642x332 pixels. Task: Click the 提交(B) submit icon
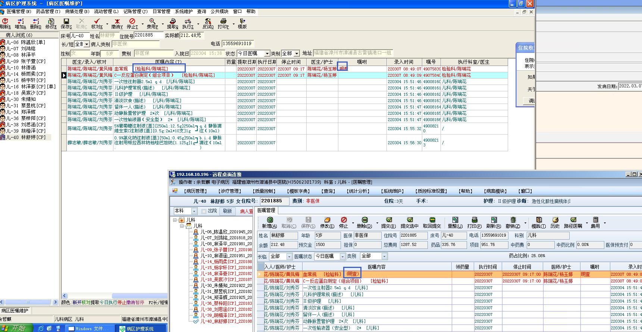389,220
